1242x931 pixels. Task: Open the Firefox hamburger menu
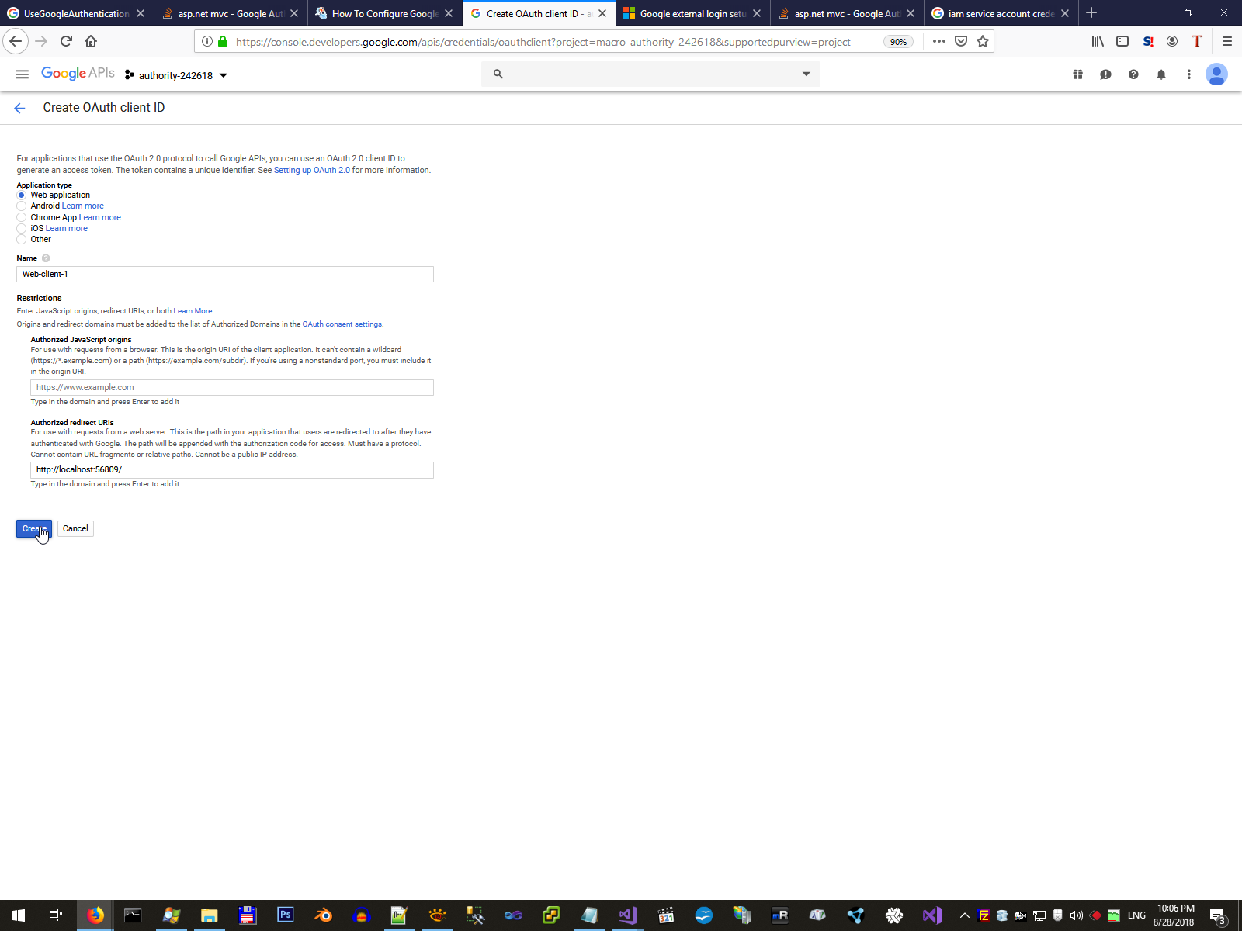1227,41
